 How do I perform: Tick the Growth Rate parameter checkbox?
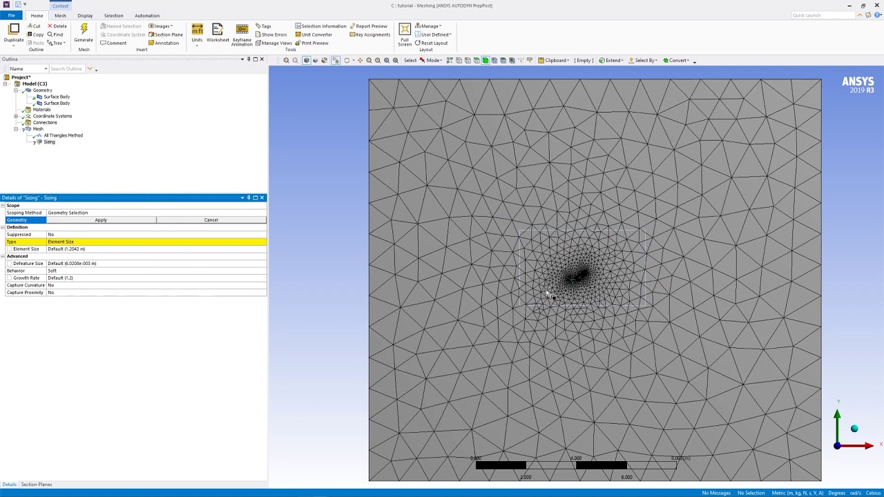[x=10, y=277]
